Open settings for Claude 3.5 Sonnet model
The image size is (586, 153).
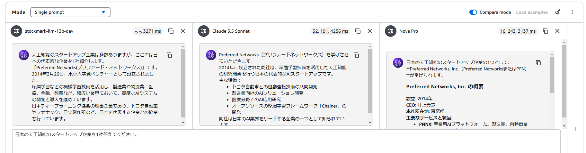click(204, 31)
